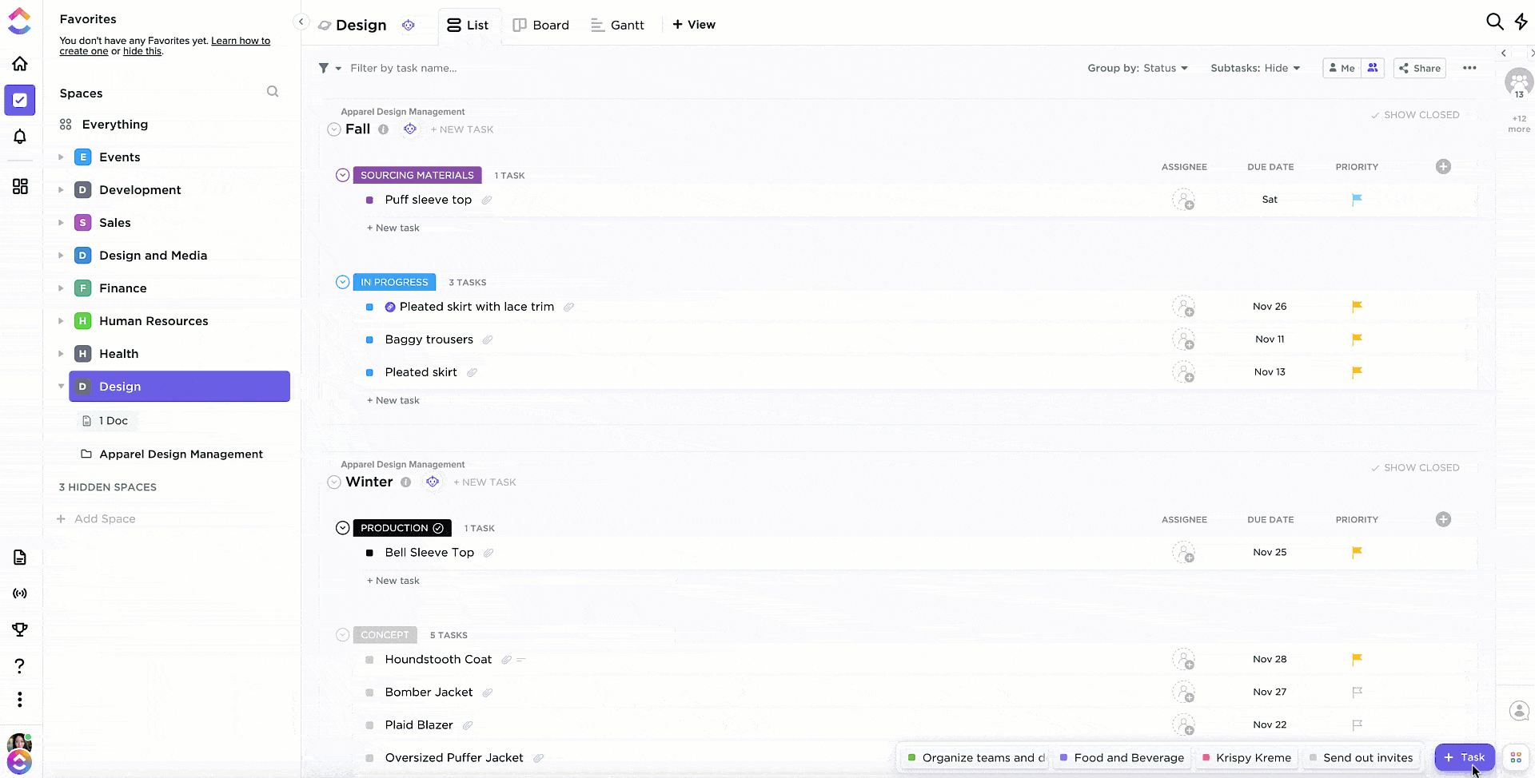Collapse the Concept group
This screenshot has width=1535, height=778.
point(343,635)
